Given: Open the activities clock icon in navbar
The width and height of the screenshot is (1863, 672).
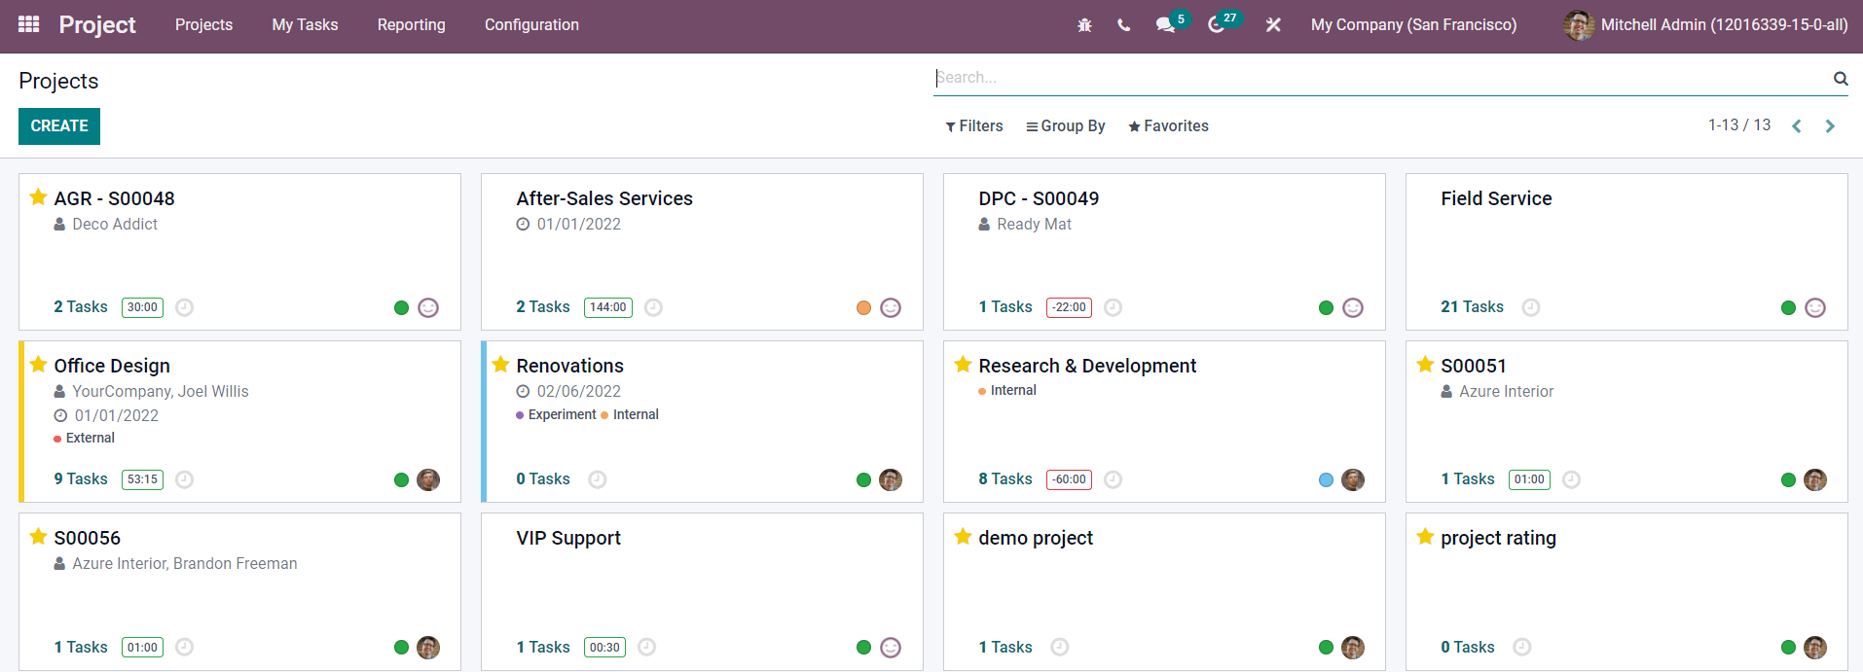Looking at the screenshot, I should [1216, 25].
